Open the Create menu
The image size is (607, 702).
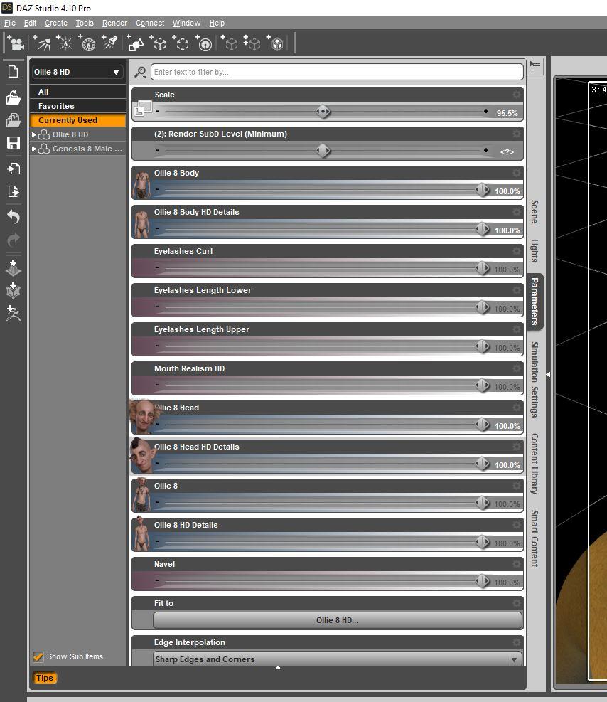[56, 23]
